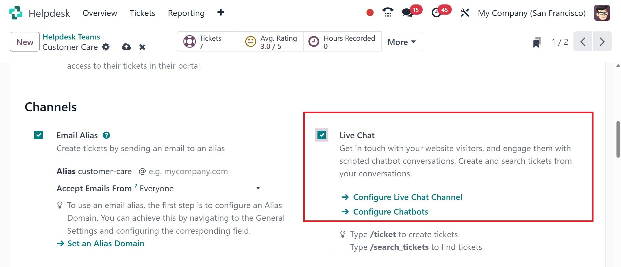621x267 pixels.
Task: Click the Configure Live Chat Channel link
Action: (x=407, y=197)
